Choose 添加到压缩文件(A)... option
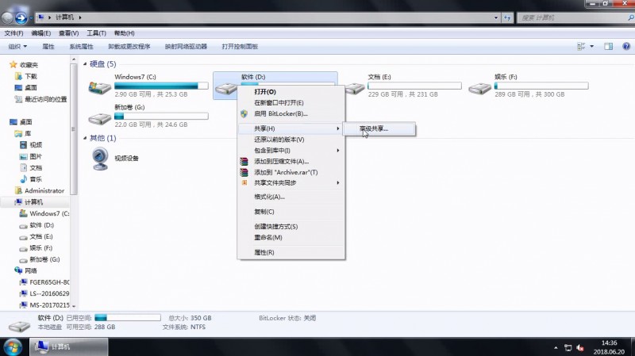 (291, 162)
